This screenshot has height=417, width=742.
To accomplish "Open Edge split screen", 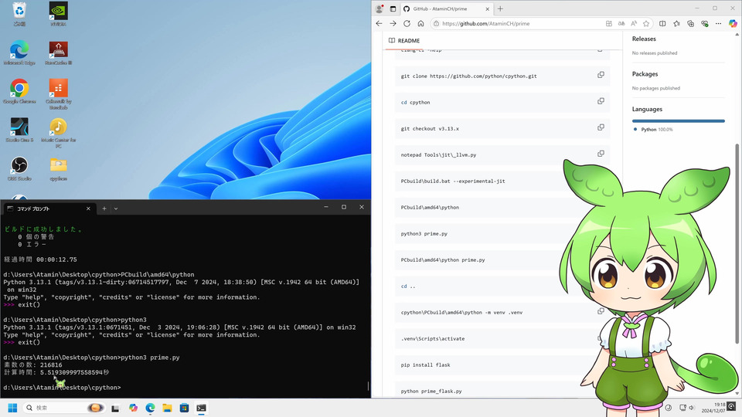I will (x=662, y=23).
